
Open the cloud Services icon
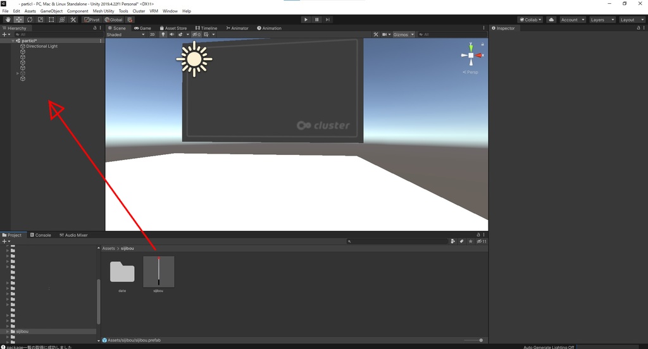pos(551,20)
